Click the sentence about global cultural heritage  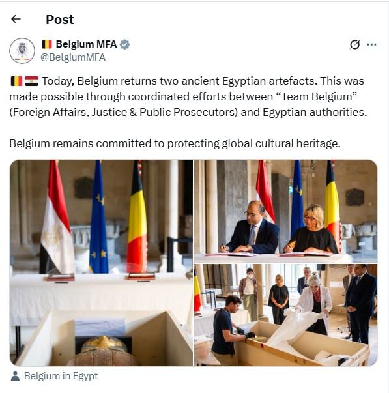(175, 143)
